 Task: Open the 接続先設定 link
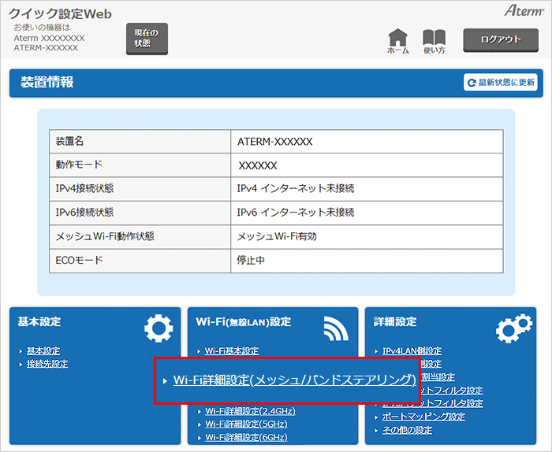[x=47, y=364]
